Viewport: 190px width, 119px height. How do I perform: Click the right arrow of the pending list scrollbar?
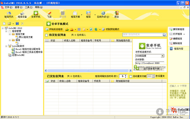130,71
